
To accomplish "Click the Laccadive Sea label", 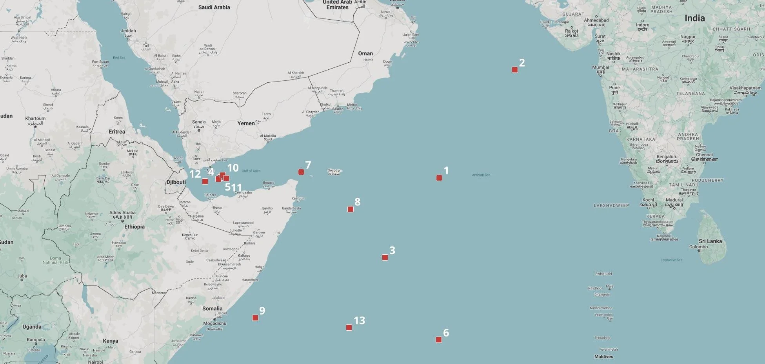I will pyautogui.click(x=671, y=260).
